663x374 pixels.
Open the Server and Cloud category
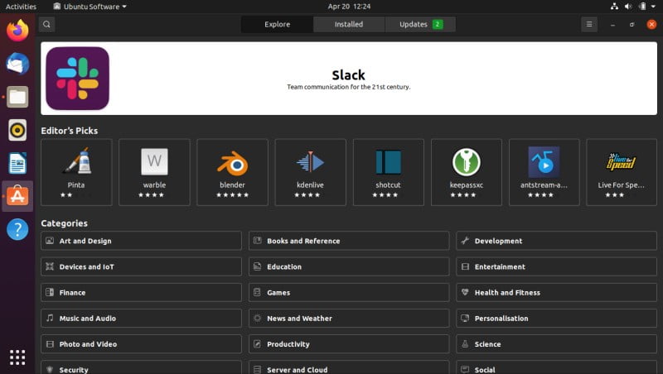[349, 367]
